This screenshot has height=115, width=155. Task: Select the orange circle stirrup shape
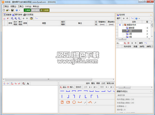pos(74,102)
